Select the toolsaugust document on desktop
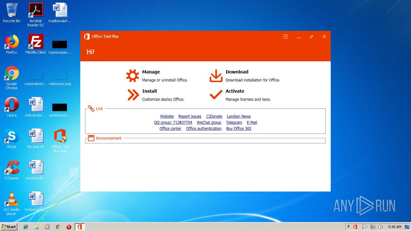This screenshot has height=231, width=411. pos(36,201)
